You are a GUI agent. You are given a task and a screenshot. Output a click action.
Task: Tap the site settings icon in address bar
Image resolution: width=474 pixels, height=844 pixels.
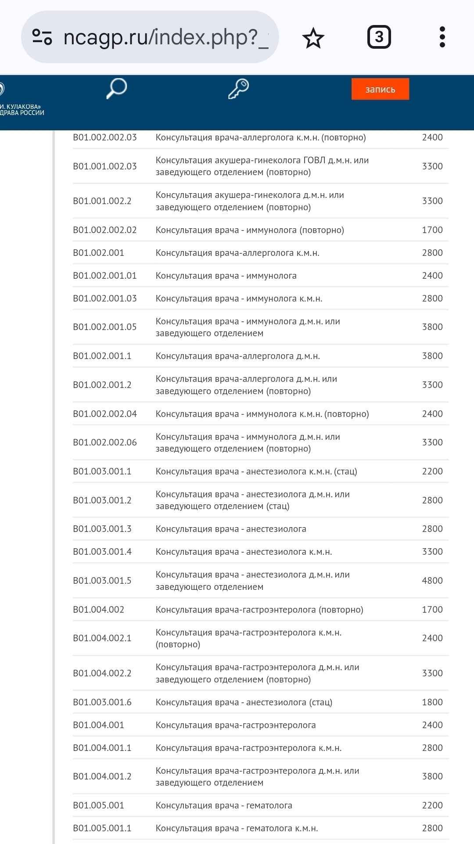(43, 37)
